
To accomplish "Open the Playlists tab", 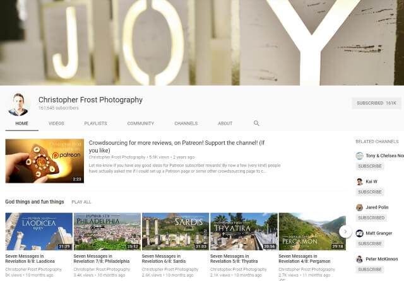I will pos(95,123).
